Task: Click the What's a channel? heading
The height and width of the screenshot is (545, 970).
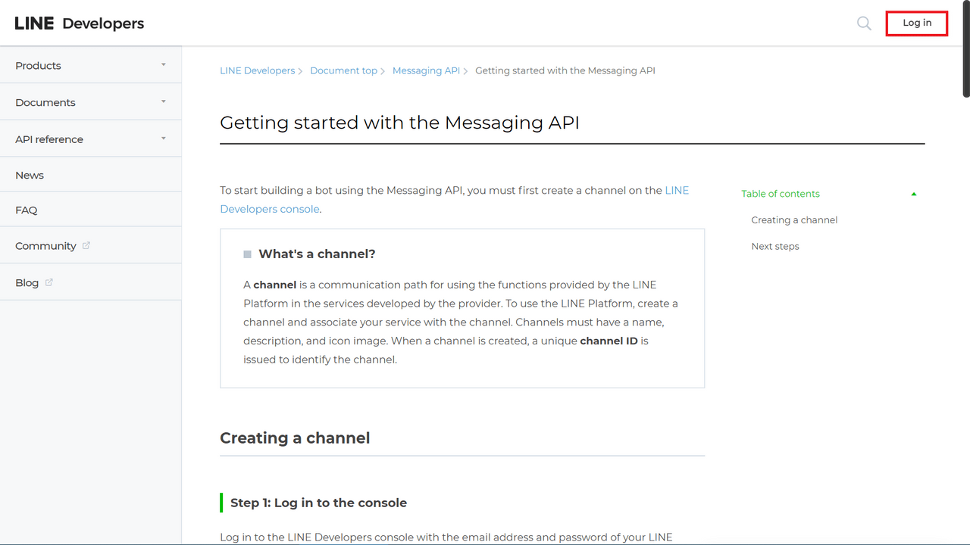Action: pyautogui.click(x=317, y=254)
